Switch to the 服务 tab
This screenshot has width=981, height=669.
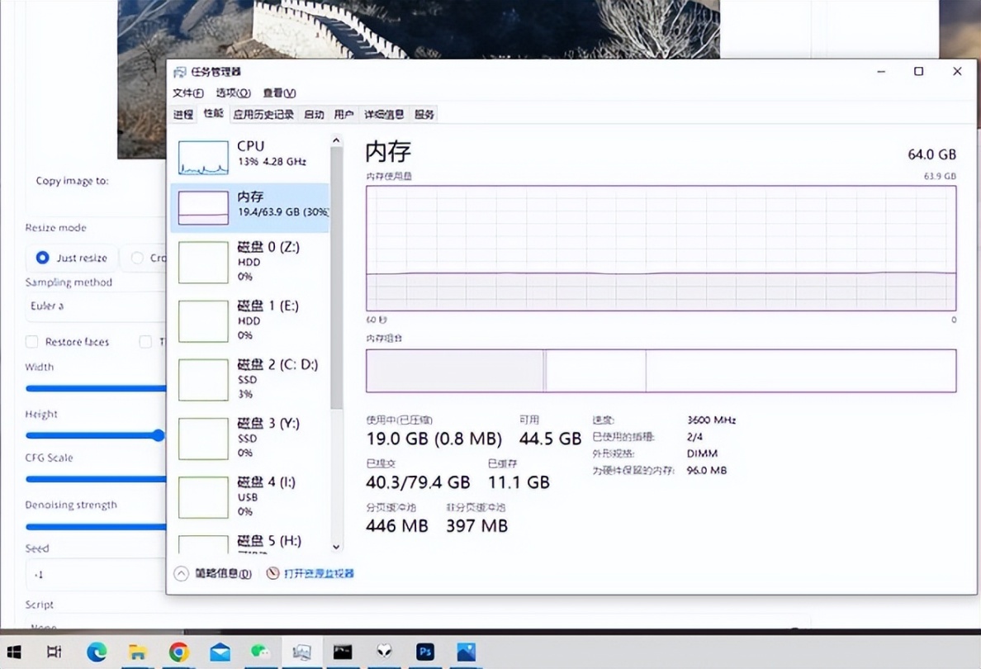(424, 115)
